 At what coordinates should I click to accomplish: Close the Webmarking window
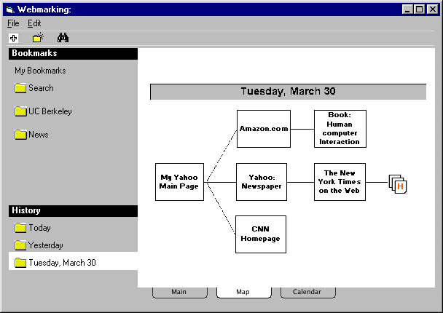433,9
